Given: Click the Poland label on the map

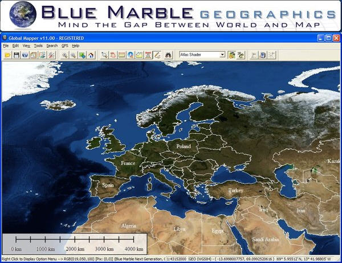Looking at the screenshot, I should 184,146.
